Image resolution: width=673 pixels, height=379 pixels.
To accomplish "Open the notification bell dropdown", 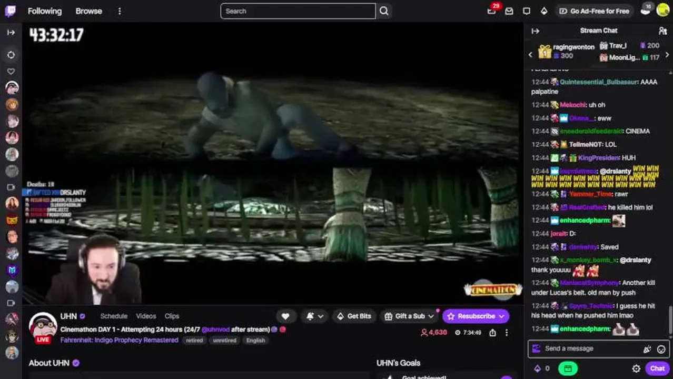I will click(x=315, y=316).
